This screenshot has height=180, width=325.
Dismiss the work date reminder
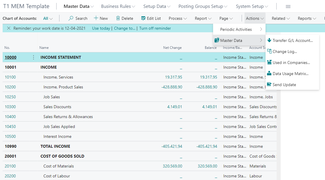pyautogui.click(x=8, y=28)
